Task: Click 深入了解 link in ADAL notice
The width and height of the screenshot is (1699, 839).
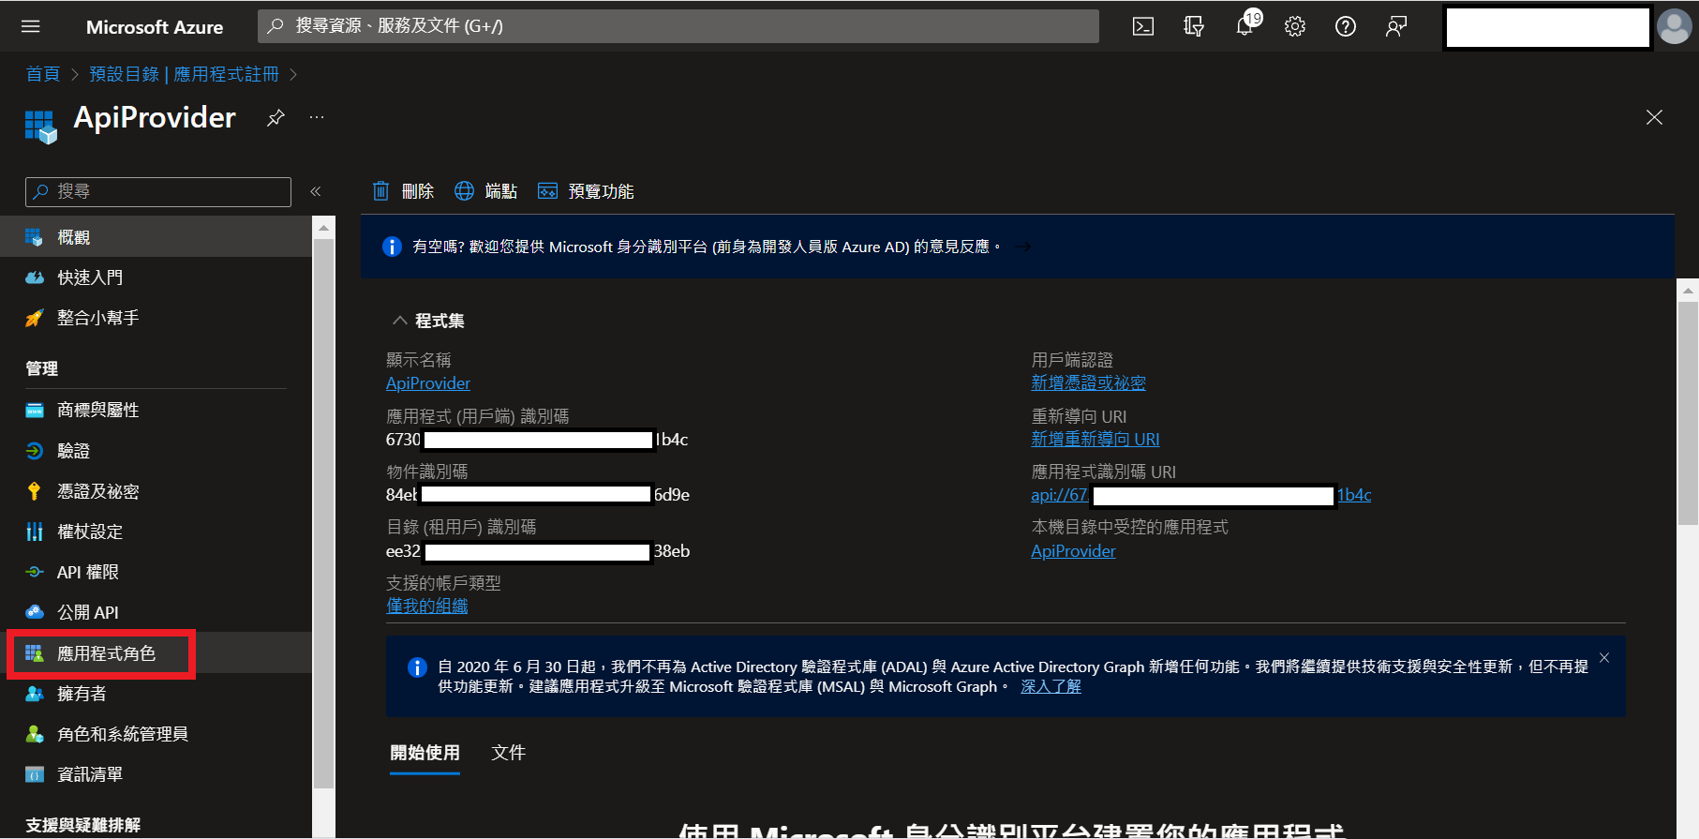Action: (1051, 686)
